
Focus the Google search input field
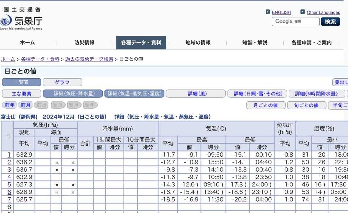(x=295, y=22)
